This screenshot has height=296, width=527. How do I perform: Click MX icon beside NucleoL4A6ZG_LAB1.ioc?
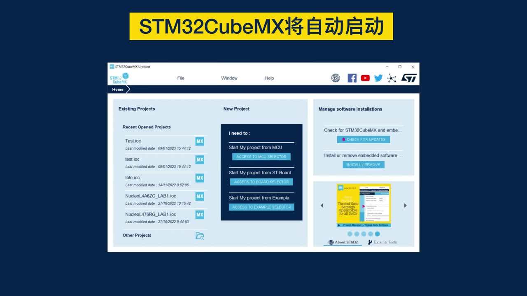coord(200,197)
